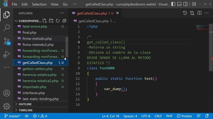
Task: Open the Accounts menu icon
Action: pos(7,93)
